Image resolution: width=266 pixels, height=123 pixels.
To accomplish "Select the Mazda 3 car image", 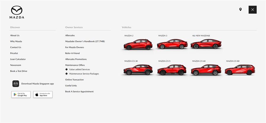I will (172, 44).
